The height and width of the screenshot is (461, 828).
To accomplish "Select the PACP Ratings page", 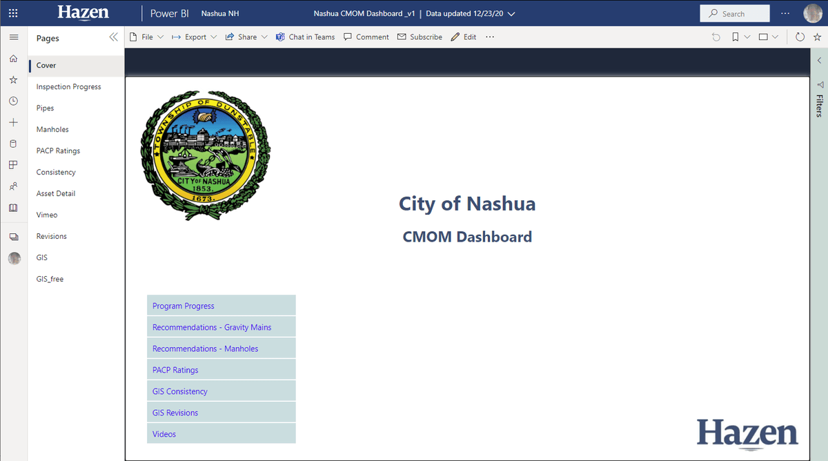I will pos(76,151).
